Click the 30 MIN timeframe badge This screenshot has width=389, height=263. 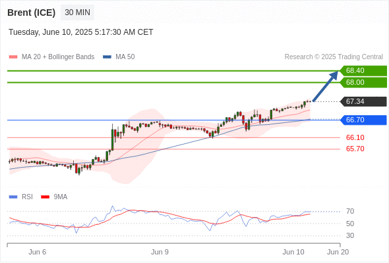(77, 12)
